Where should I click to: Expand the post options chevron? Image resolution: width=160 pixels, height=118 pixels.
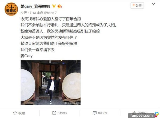(154, 4)
